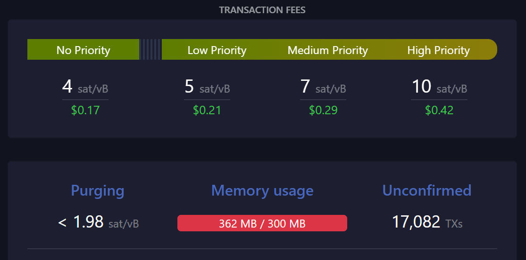Click the No Priority fee bar
The image size is (526, 260).
(83, 50)
